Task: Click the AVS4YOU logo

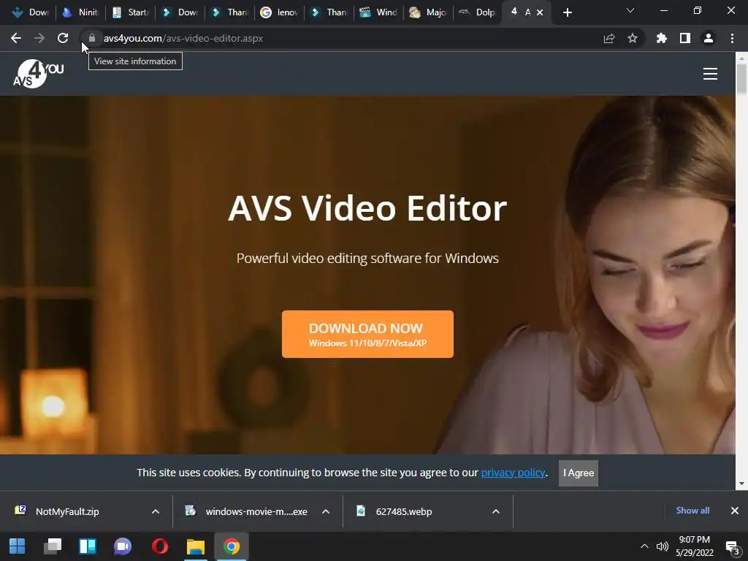Action: (x=38, y=74)
